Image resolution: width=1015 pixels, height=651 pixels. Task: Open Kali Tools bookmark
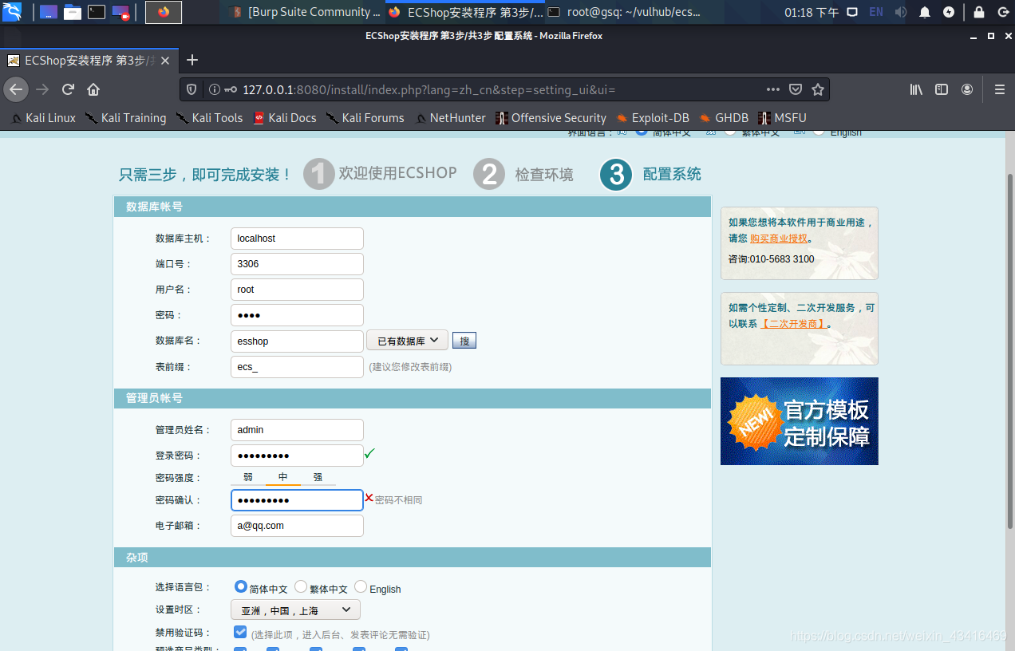pyautogui.click(x=209, y=118)
